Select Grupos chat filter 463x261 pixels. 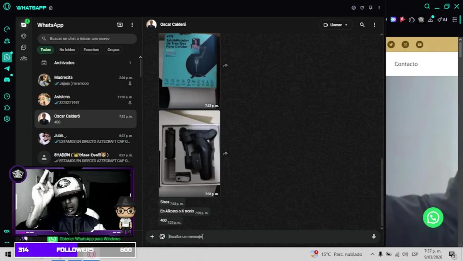coord(113,50)
